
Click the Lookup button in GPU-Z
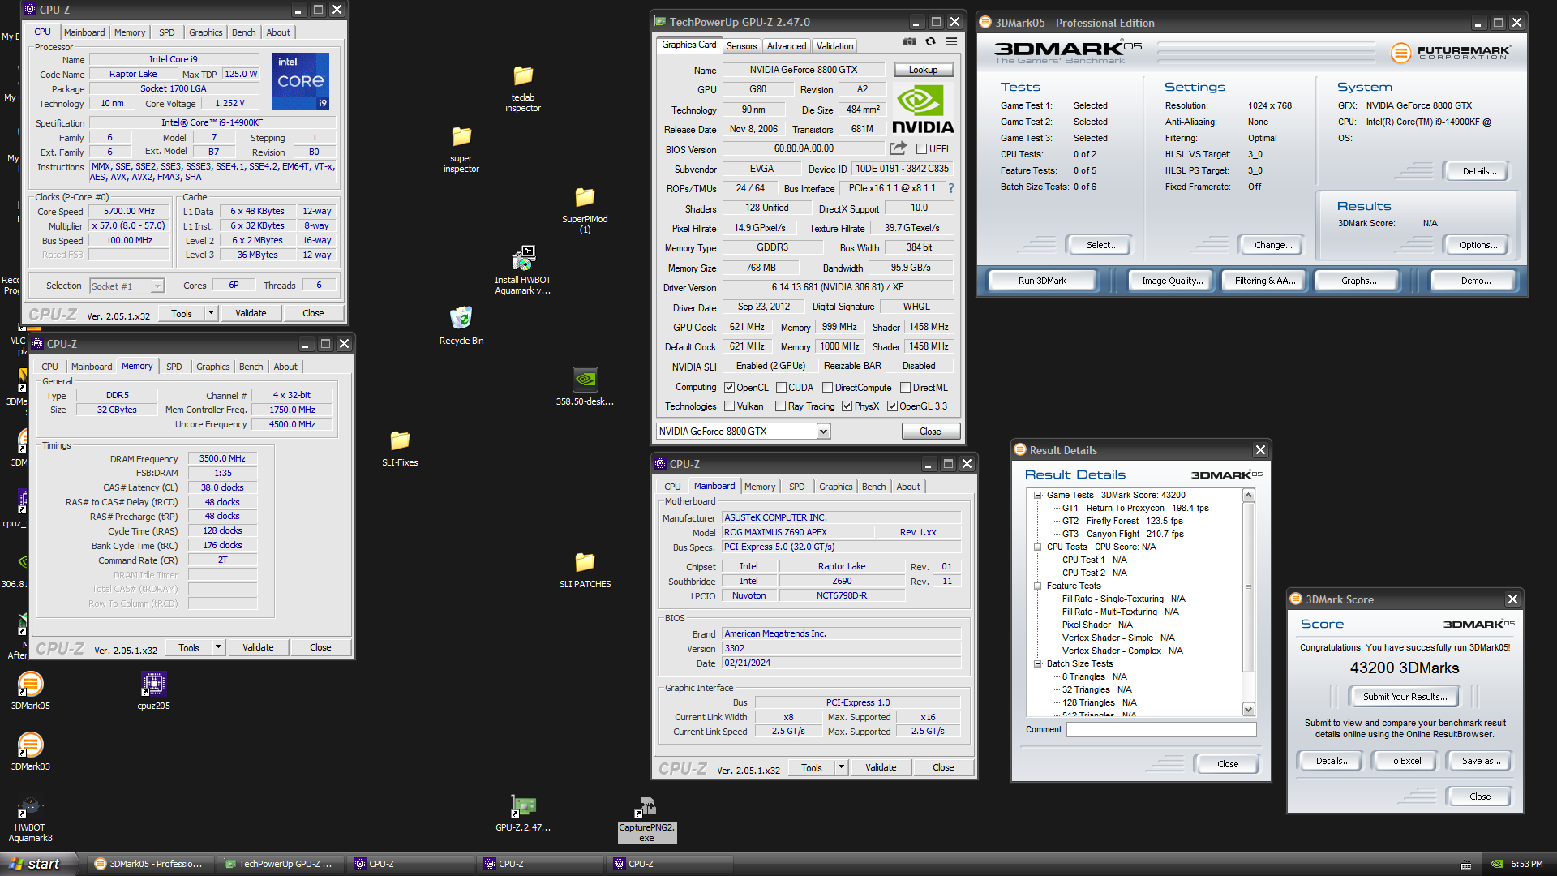pyautogui.click(x=923, y=70)
